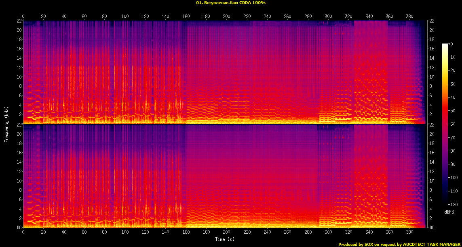Click the "Produced by SOX" credit text

tap(355, 244)
